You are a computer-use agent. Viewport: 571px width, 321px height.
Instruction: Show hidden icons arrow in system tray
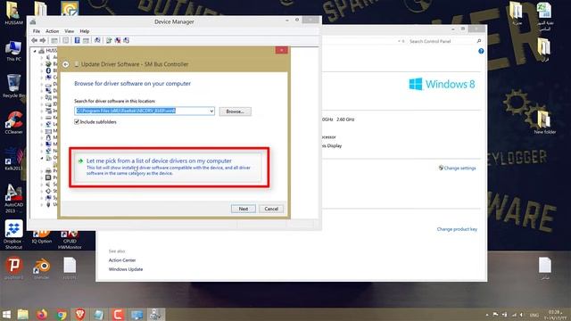coord(487,315)
